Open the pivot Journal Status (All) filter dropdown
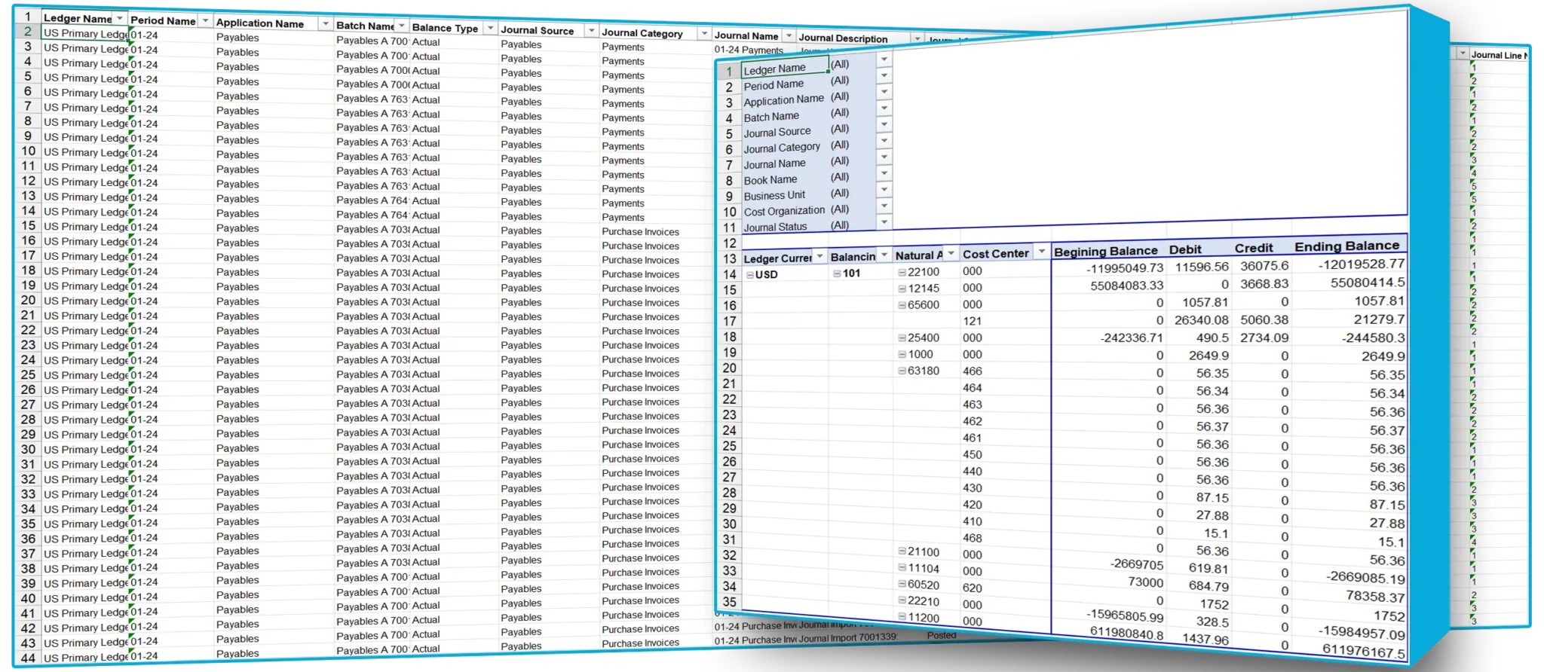This screenshot has height=672, width=1544. (884, 222)
